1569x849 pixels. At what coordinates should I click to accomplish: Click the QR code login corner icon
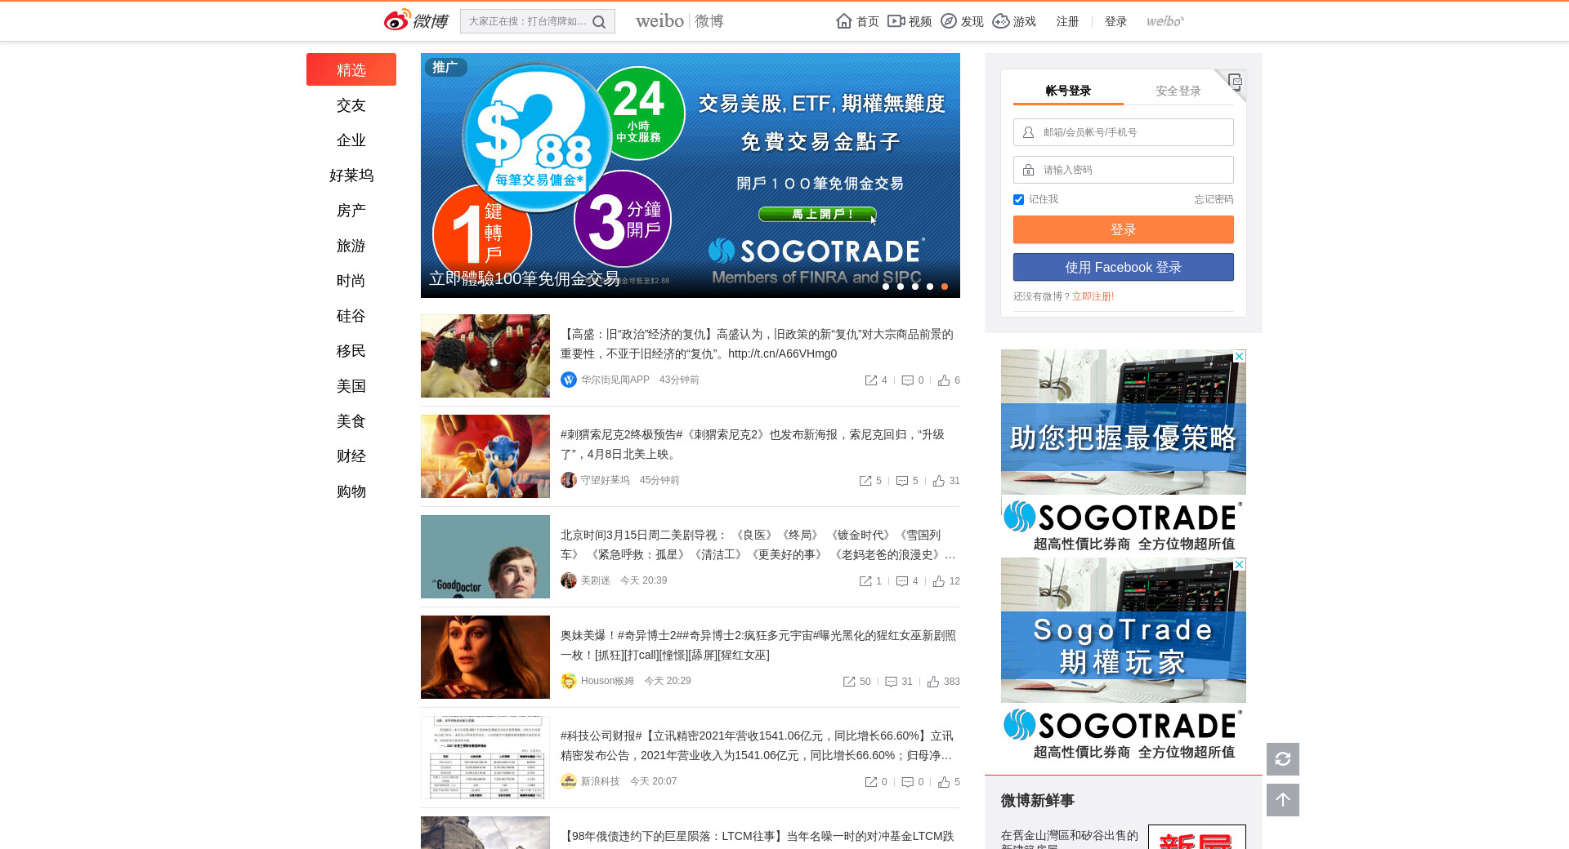pyautogui.click(x=1235, y=82)
